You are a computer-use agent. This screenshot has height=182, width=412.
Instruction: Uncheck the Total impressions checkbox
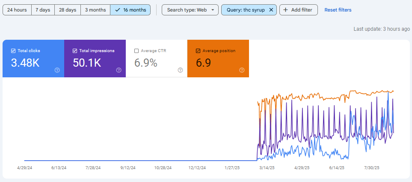pos(75,51)
